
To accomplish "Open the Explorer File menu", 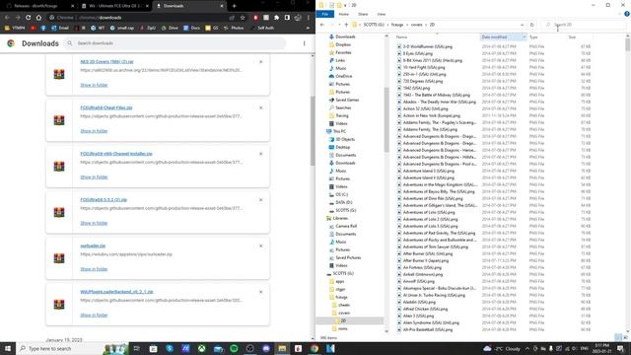I will [x=325, y=14].
